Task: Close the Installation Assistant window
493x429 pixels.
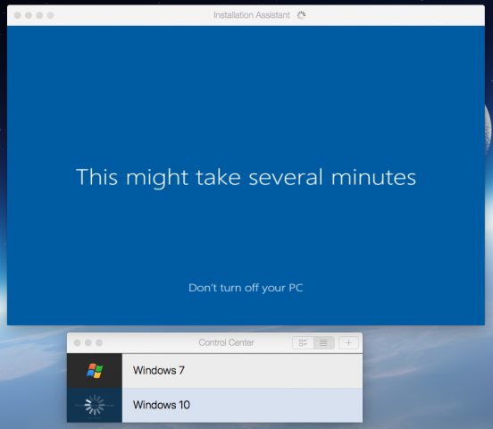Action: [x=18, y=15]
